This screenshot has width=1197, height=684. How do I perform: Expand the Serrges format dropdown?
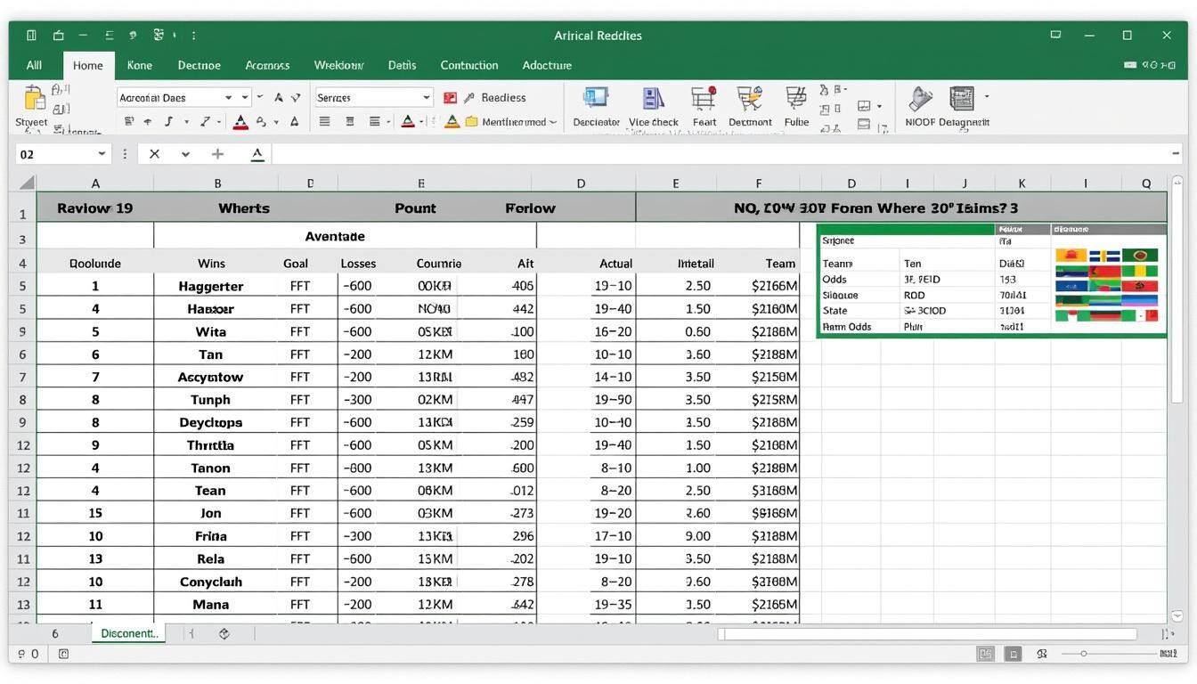(426, 98)
